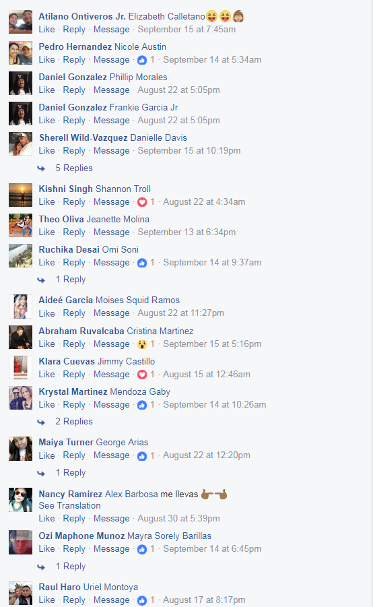Expand 1 Reply under Ruchika Desai's comment

pos(71,279)
